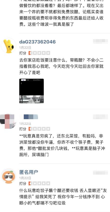Viewport: 110px width, 212px height.
Task: Click the blurred tag right of daG237362046
Action: 100,41
